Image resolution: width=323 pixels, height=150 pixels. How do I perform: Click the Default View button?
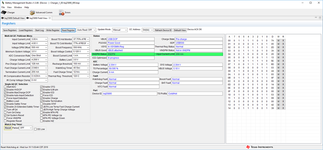[180, 30]
